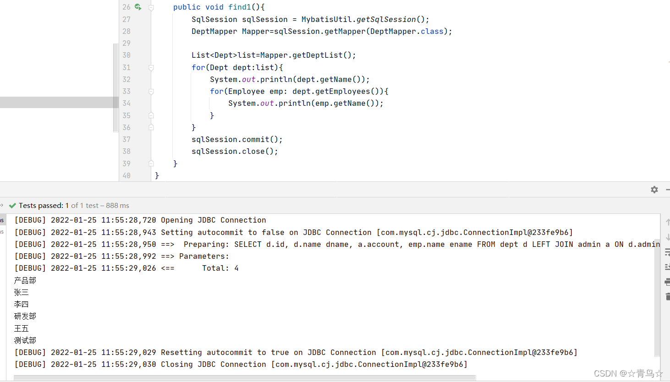Jump to next item with down arrow
This screenshot has width=670, height=382.
[668, 237]
